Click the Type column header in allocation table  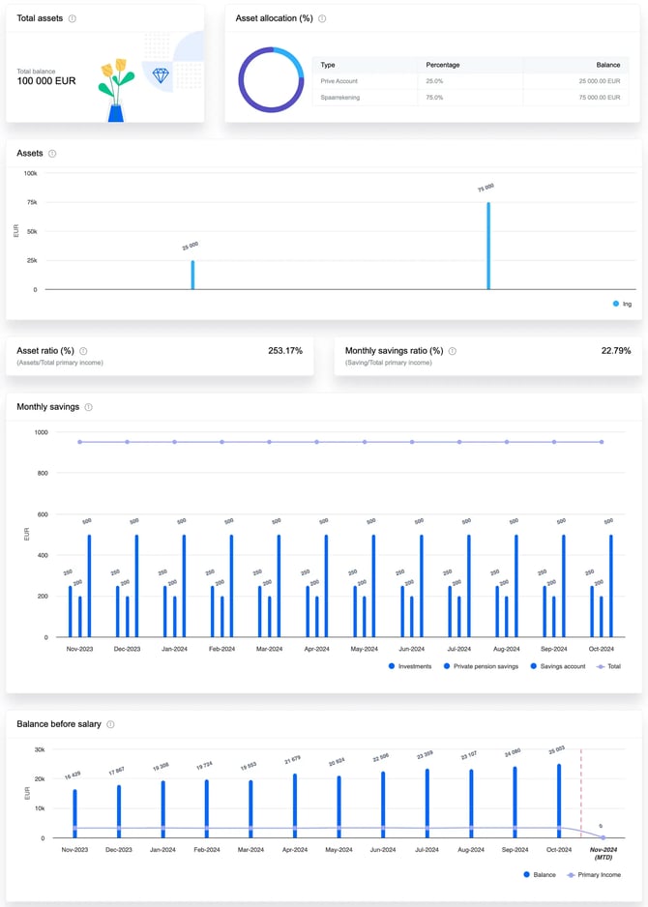[328, 65]
